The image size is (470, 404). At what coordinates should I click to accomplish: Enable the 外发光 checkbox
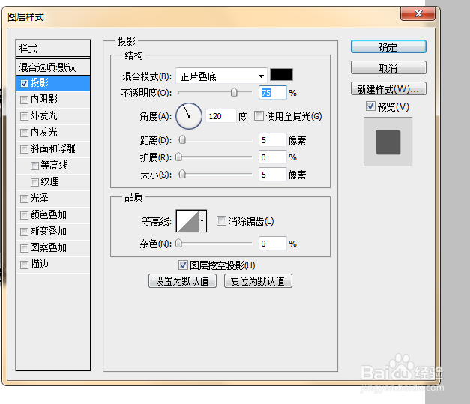click(24, 116)
